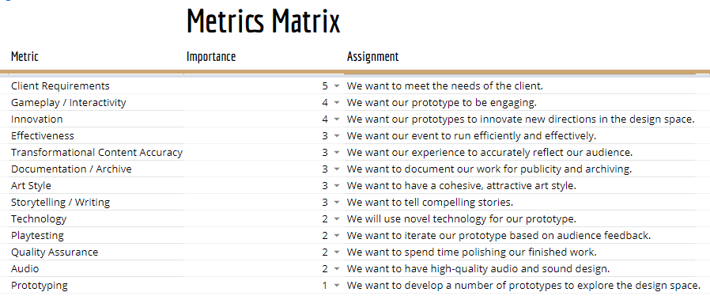Open Documentation / Archive importance dropdown
The height and width of the screenshot is (296, 710).
[337, 169]
